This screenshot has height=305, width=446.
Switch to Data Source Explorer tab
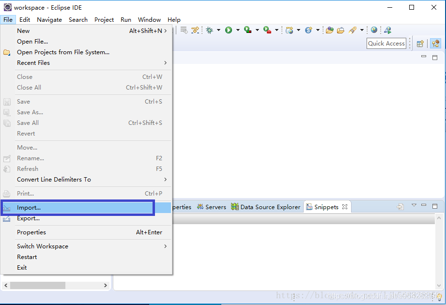(266, 207)
